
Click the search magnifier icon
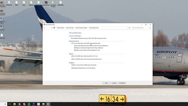coord(150,28)
